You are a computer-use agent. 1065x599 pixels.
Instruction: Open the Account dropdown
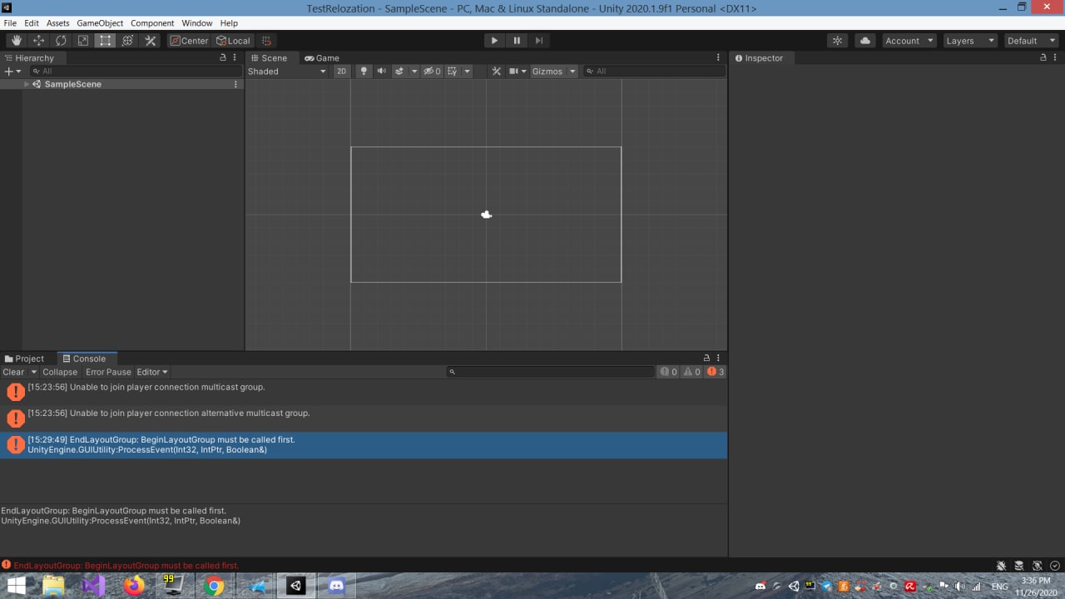[x=908, y=41]
